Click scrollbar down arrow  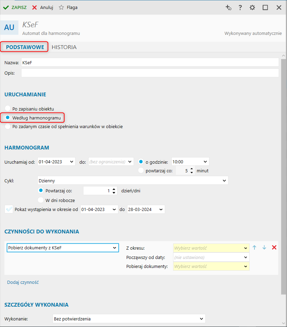coord(284,324)
